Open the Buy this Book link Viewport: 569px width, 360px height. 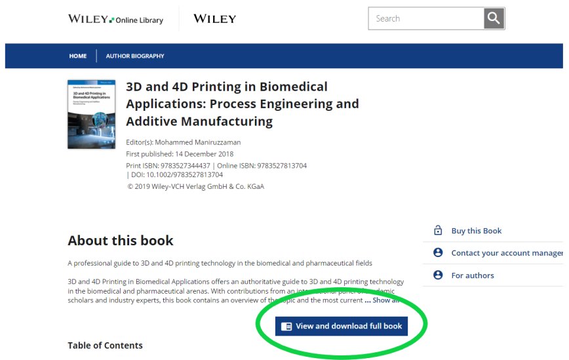click(476, 231)
